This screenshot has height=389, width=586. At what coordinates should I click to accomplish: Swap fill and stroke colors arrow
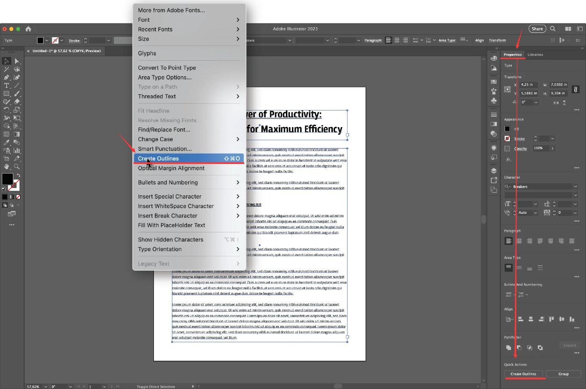(x=18, y=175)
